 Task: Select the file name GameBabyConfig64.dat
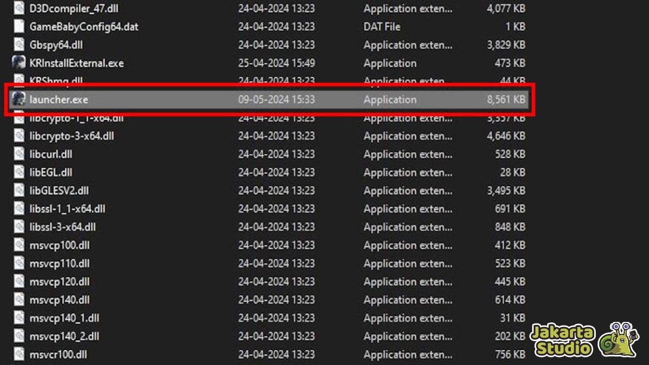(x=84, y=27)
